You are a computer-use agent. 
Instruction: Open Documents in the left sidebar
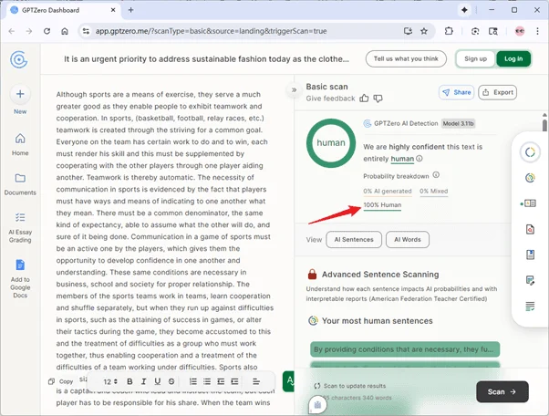coord(20,184)
